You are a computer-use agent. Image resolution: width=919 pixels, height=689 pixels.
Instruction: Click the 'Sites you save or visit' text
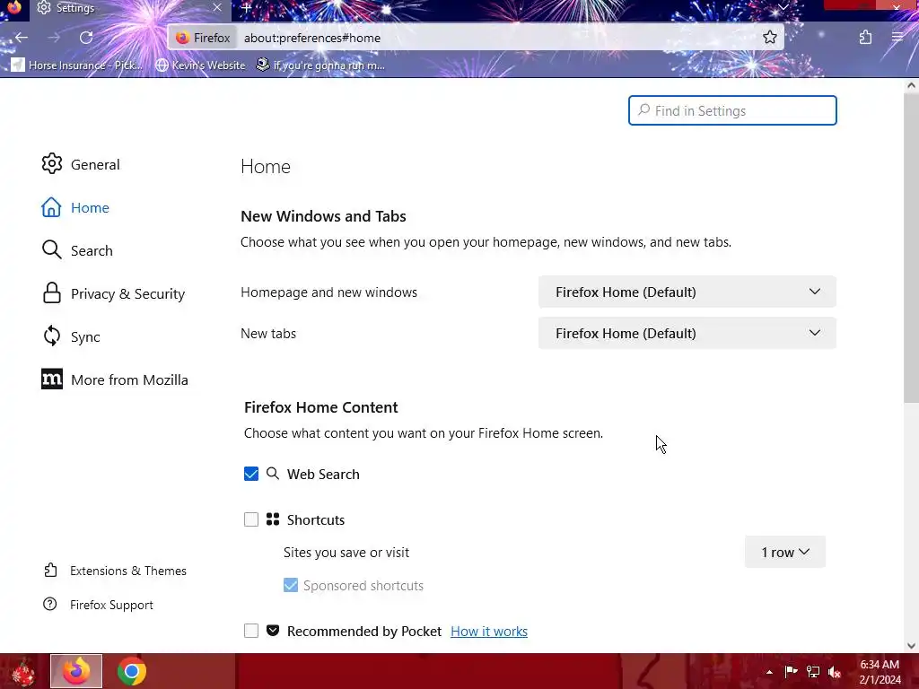click(346, 553)
